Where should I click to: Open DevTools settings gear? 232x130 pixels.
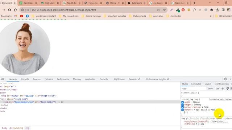(225, 79)
